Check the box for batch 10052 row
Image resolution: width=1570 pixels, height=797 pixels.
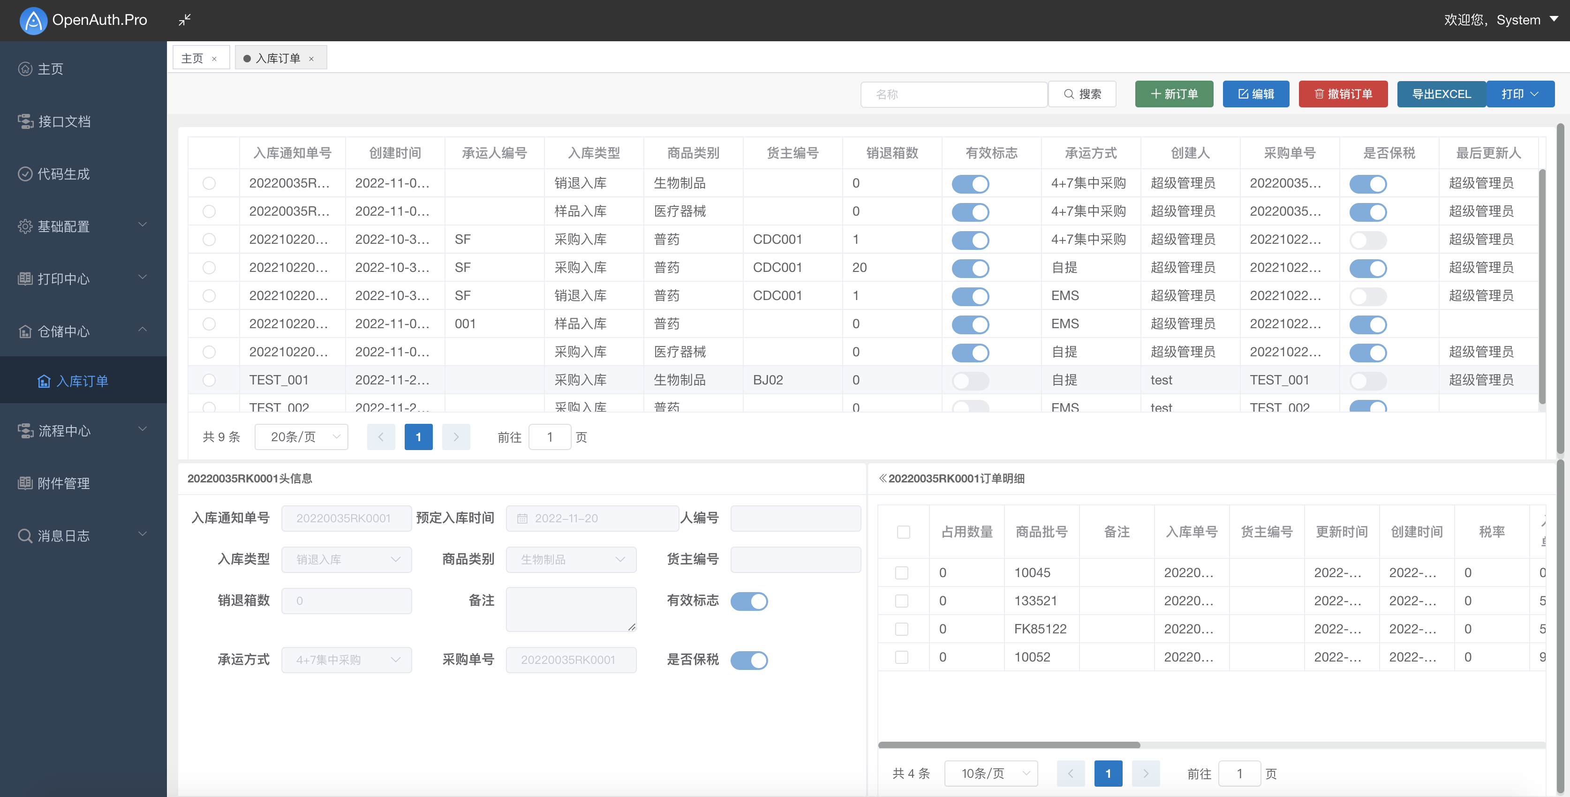coord(901,657)
